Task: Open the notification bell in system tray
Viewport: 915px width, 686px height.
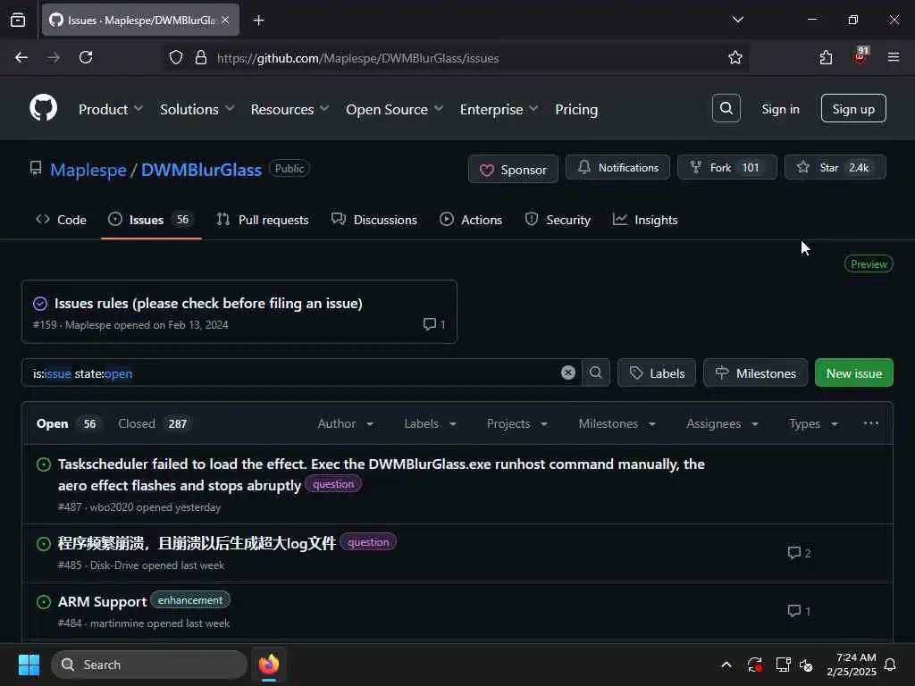Action: click(890, 665)
